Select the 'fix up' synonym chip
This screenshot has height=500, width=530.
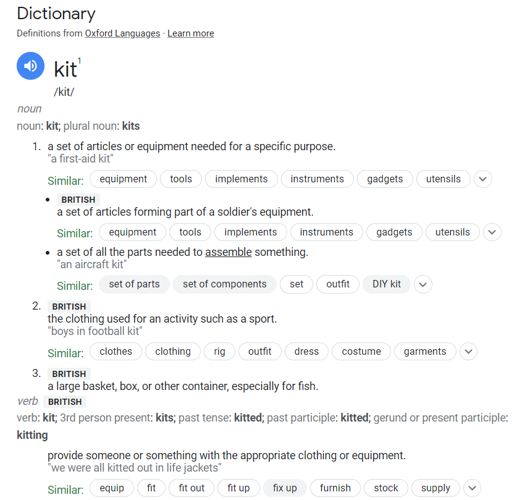click(x=285, y=488)
